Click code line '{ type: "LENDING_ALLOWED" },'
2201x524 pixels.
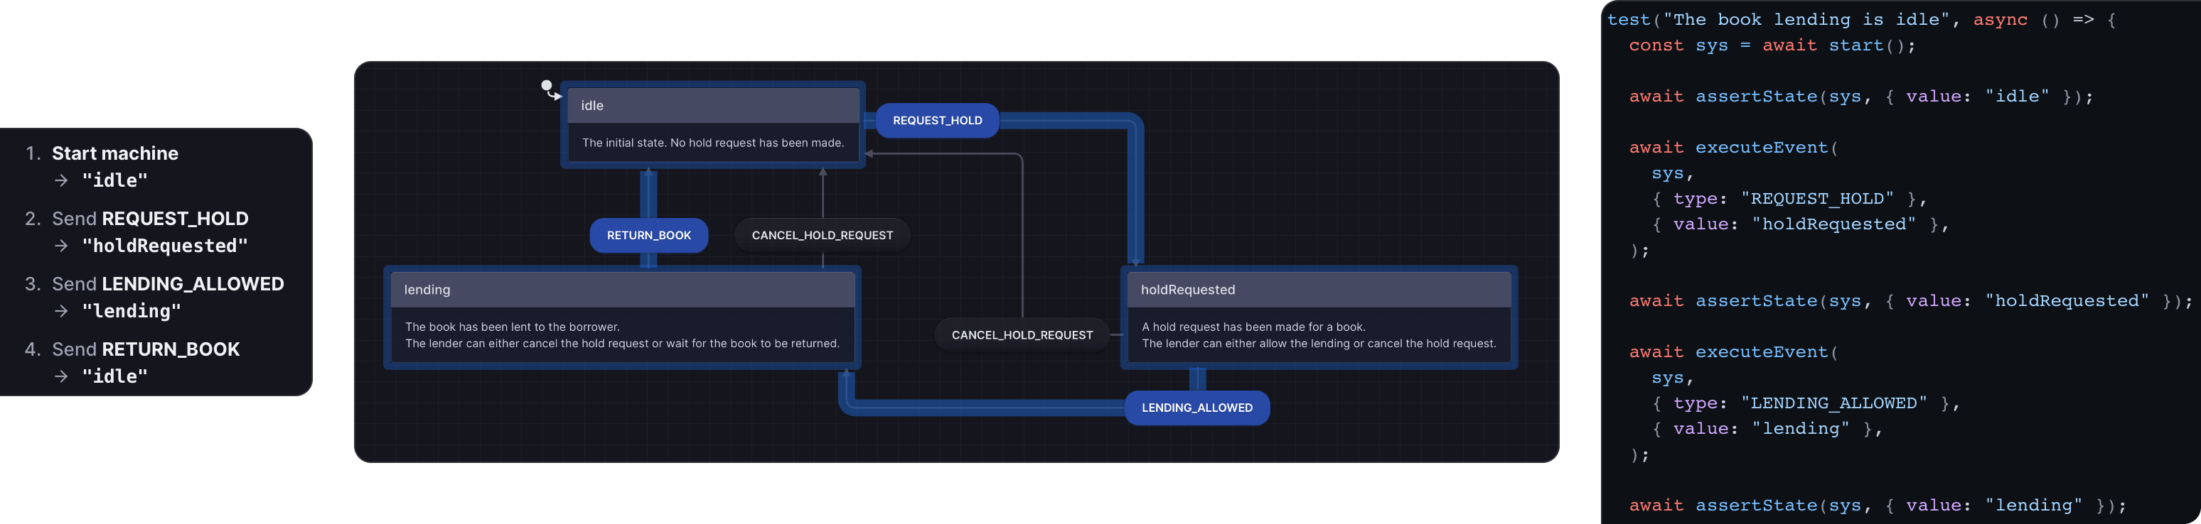tap(1806, 404)
